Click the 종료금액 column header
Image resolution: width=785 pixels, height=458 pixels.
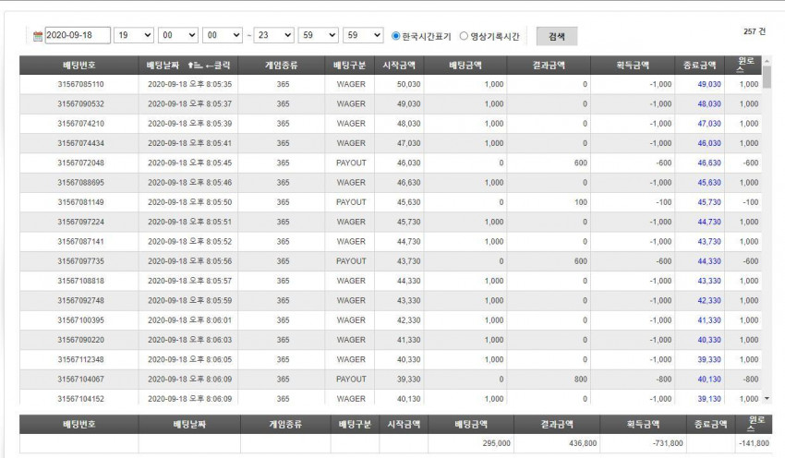click(x=699, y=65)
